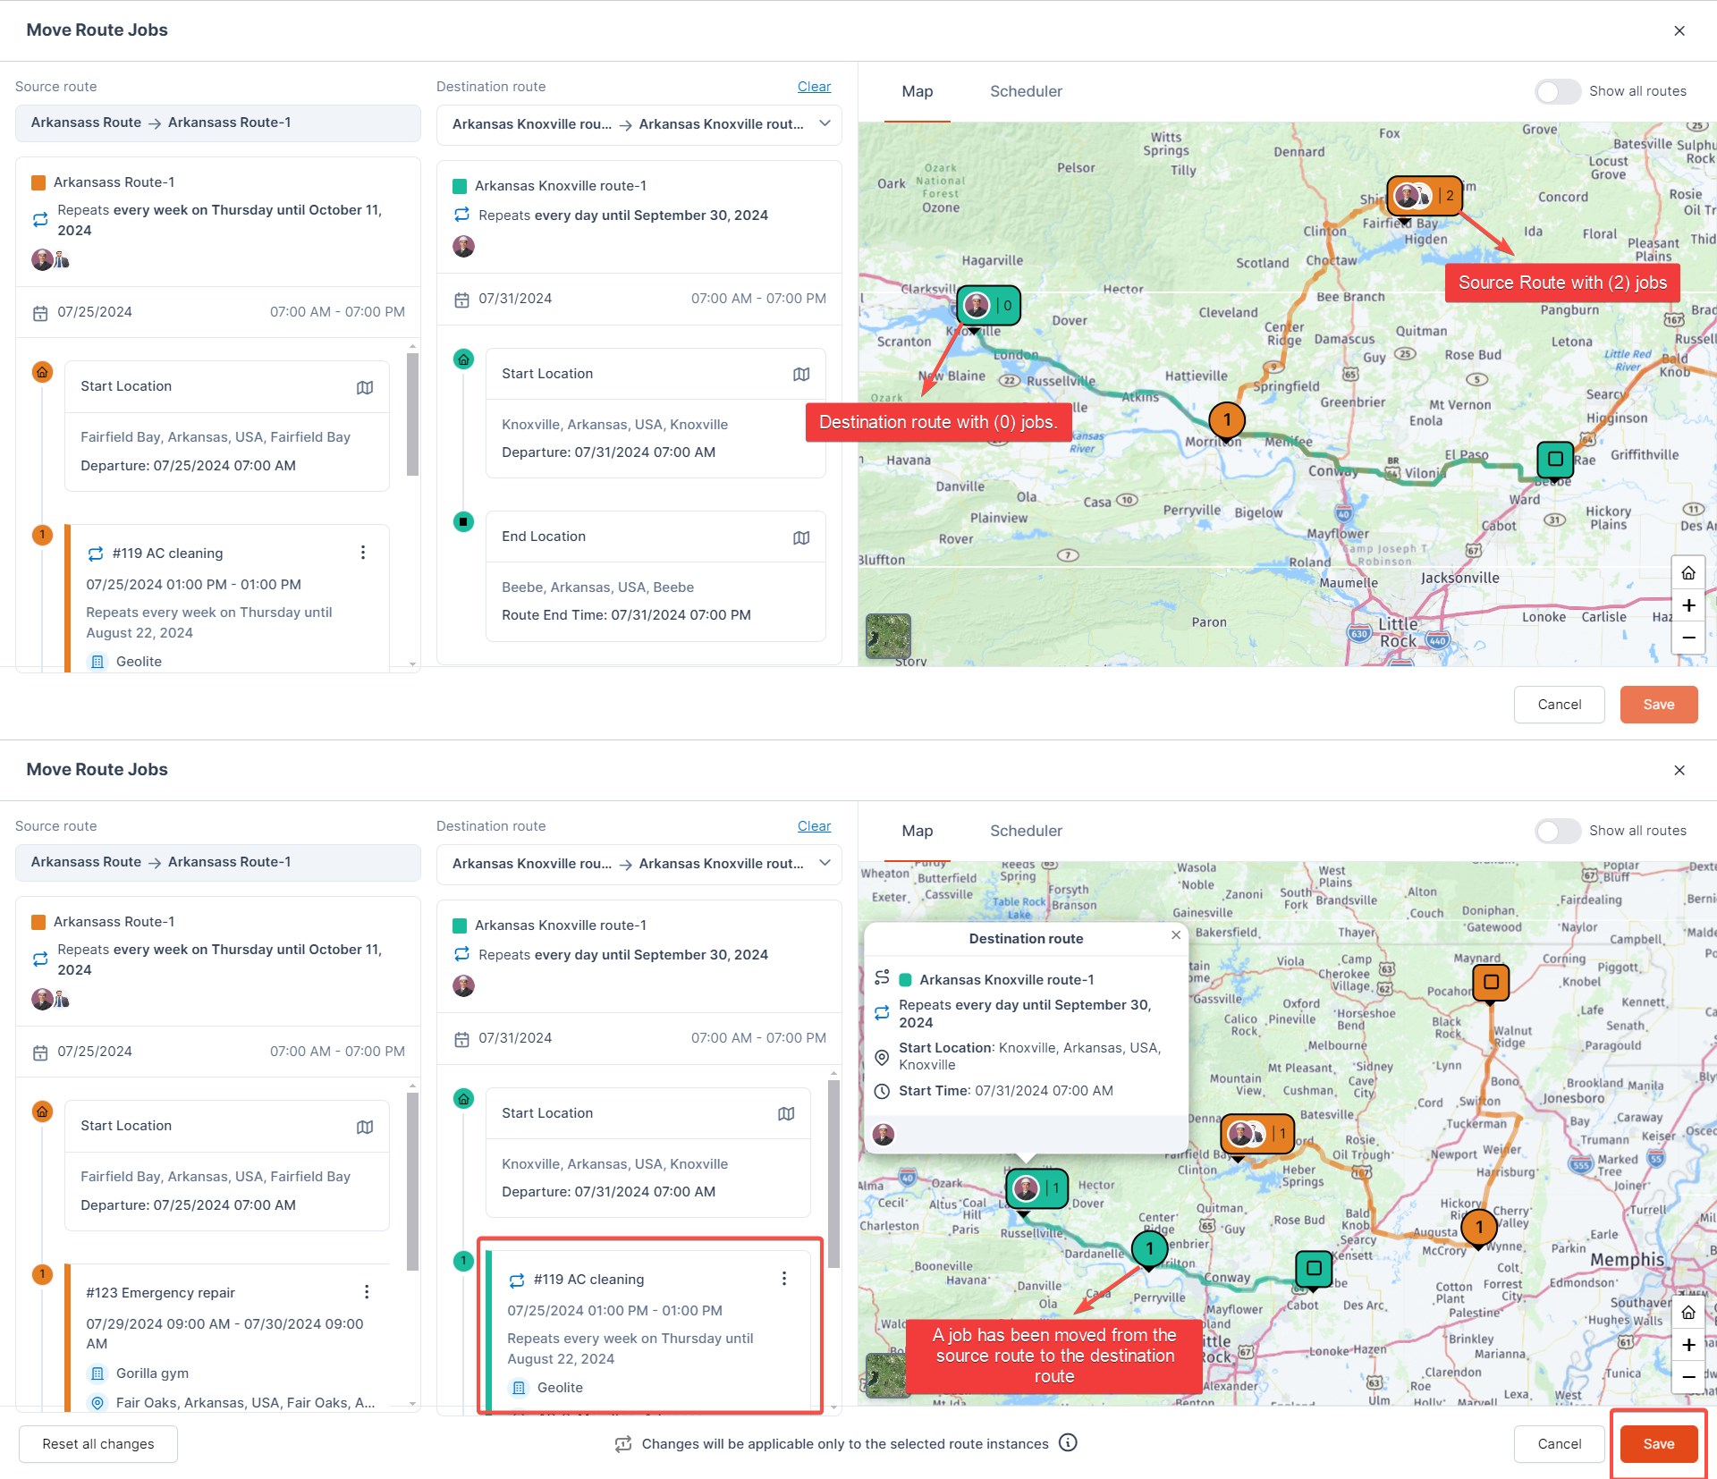The height and width of the screenshot is (1479, 1717).
Task: Click map icon on End Location card
Action: click(x=801, y=537)
